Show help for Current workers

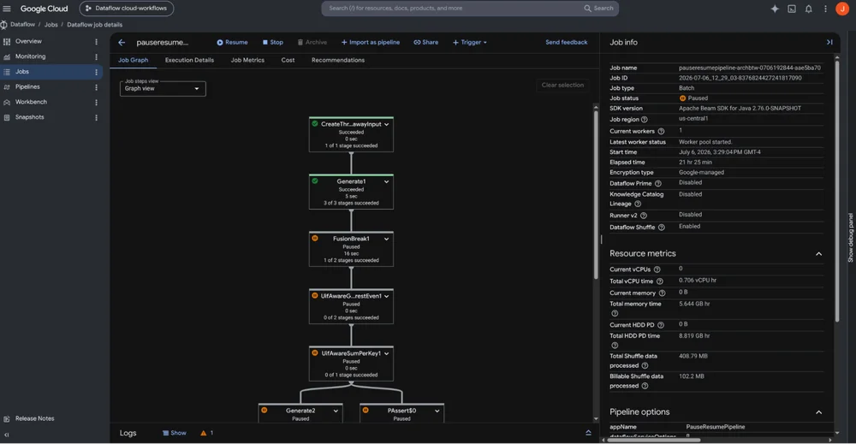pyautogui.click(x=661, y=132)
